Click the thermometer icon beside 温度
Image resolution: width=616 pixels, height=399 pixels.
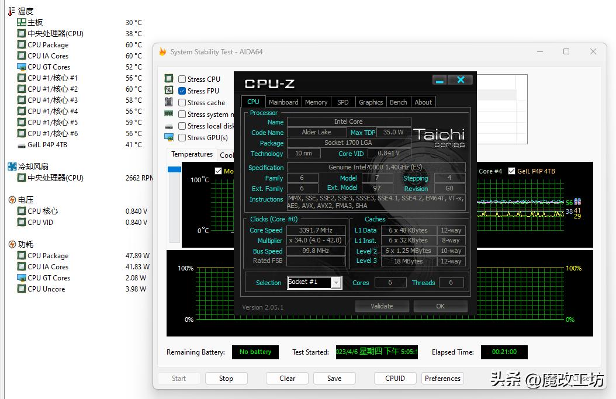point(11,11)
